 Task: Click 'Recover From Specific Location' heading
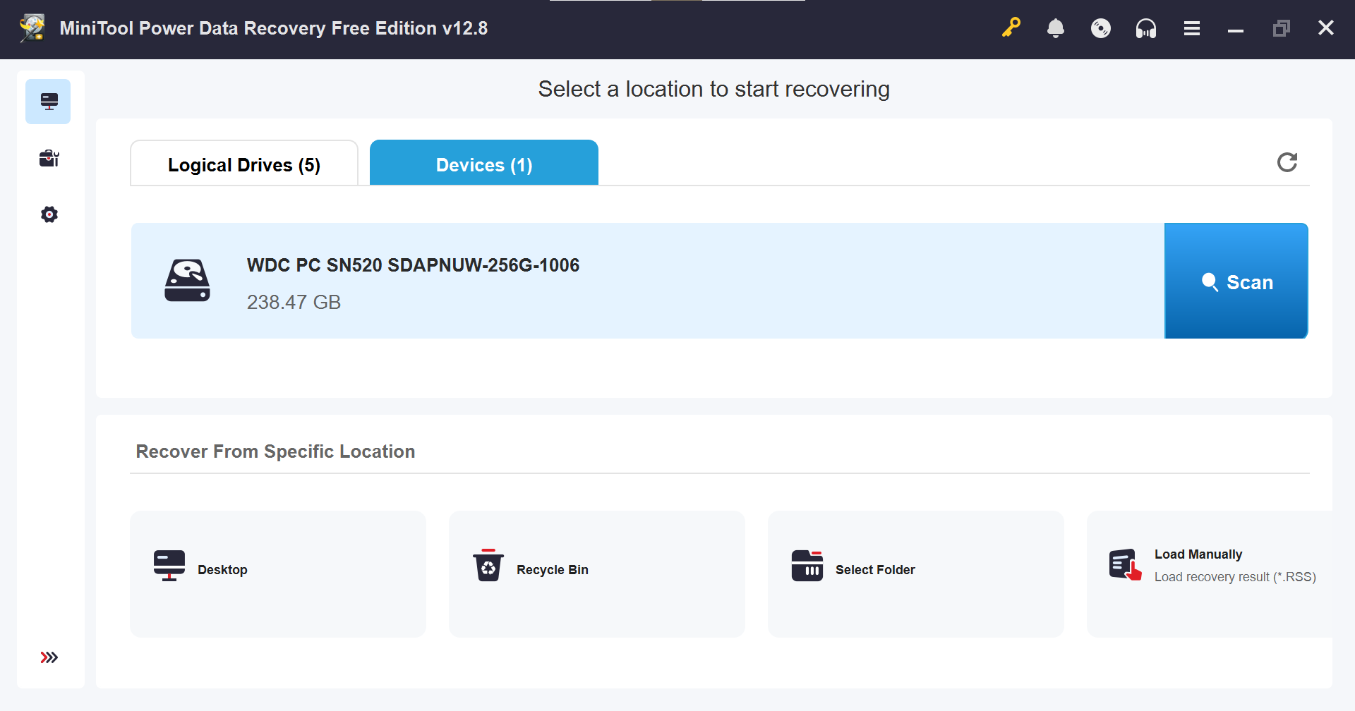(x=275, y=451)
